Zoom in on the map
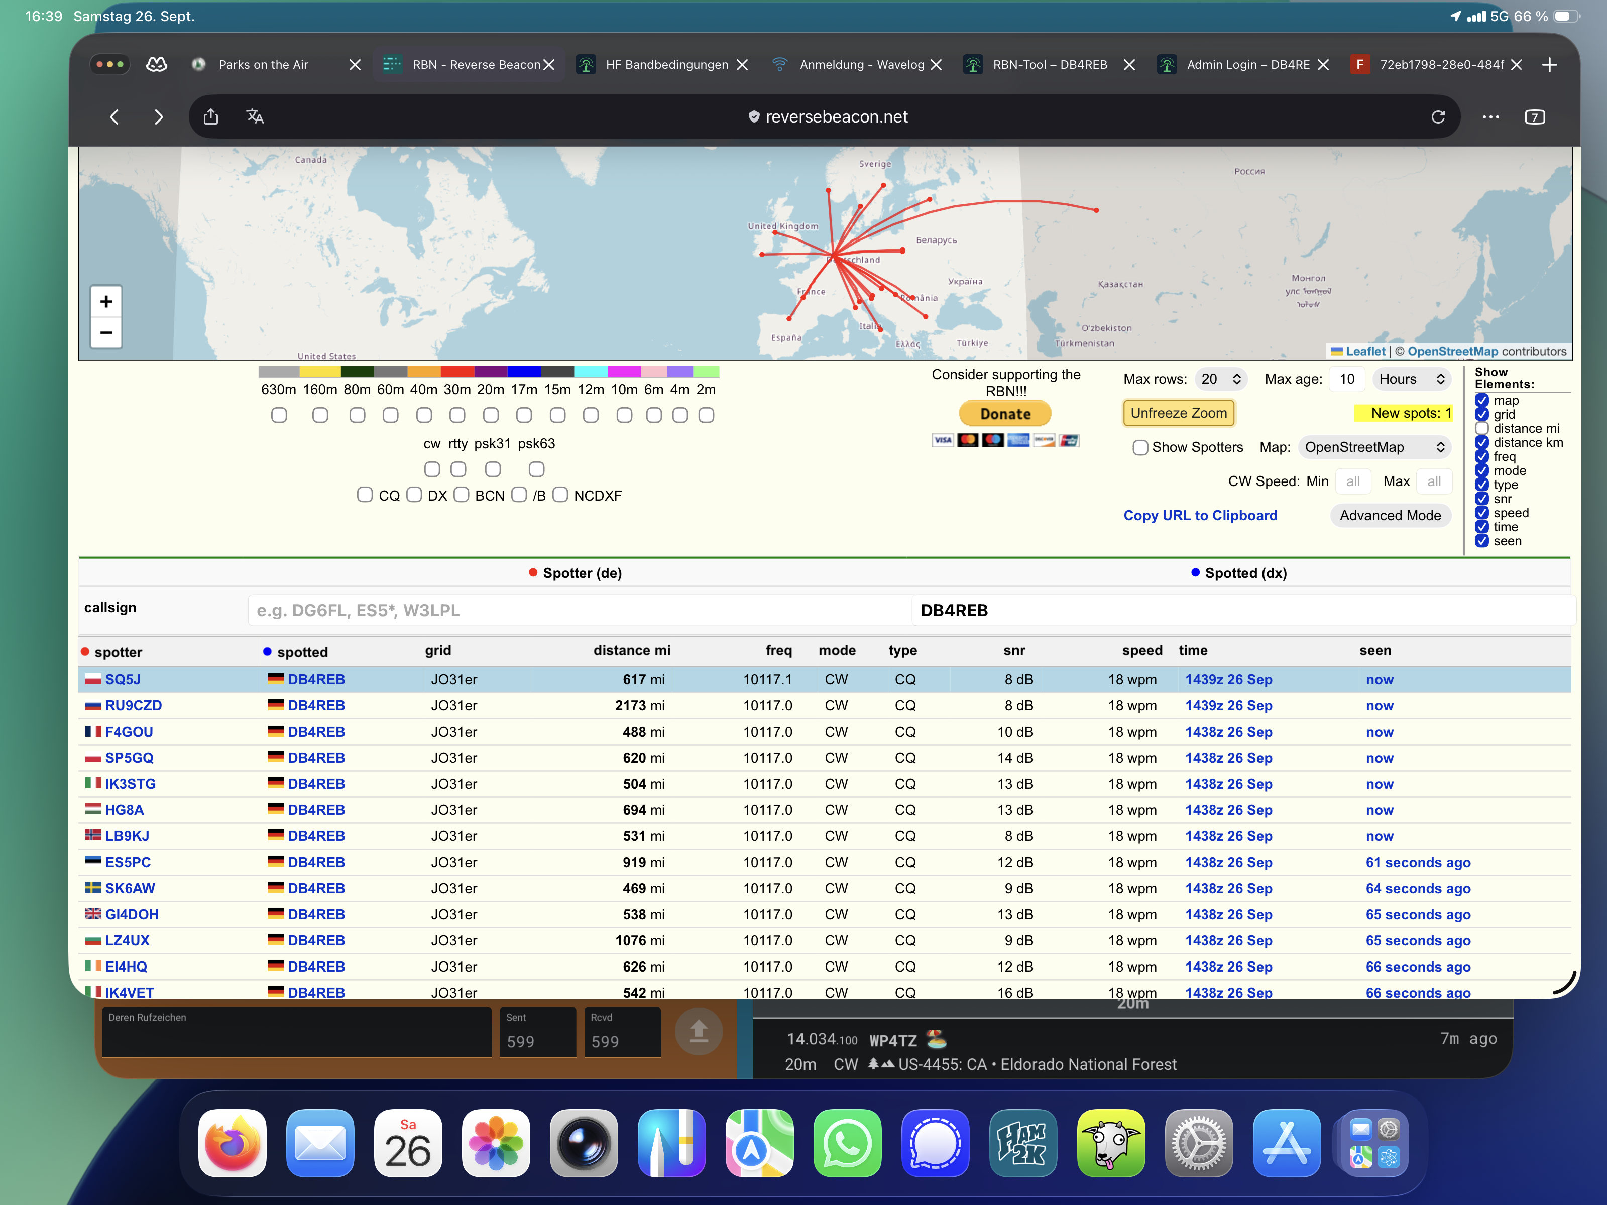The image size is (1607, 1205). pos(106,301)
